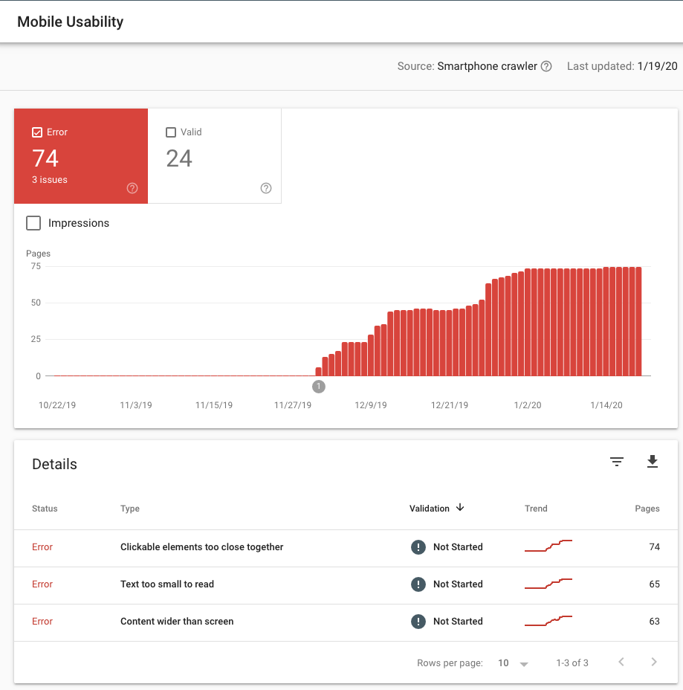
Task: Click trend sparkline for Text too small
Action: pyautogui.click(x=548, y=584)
